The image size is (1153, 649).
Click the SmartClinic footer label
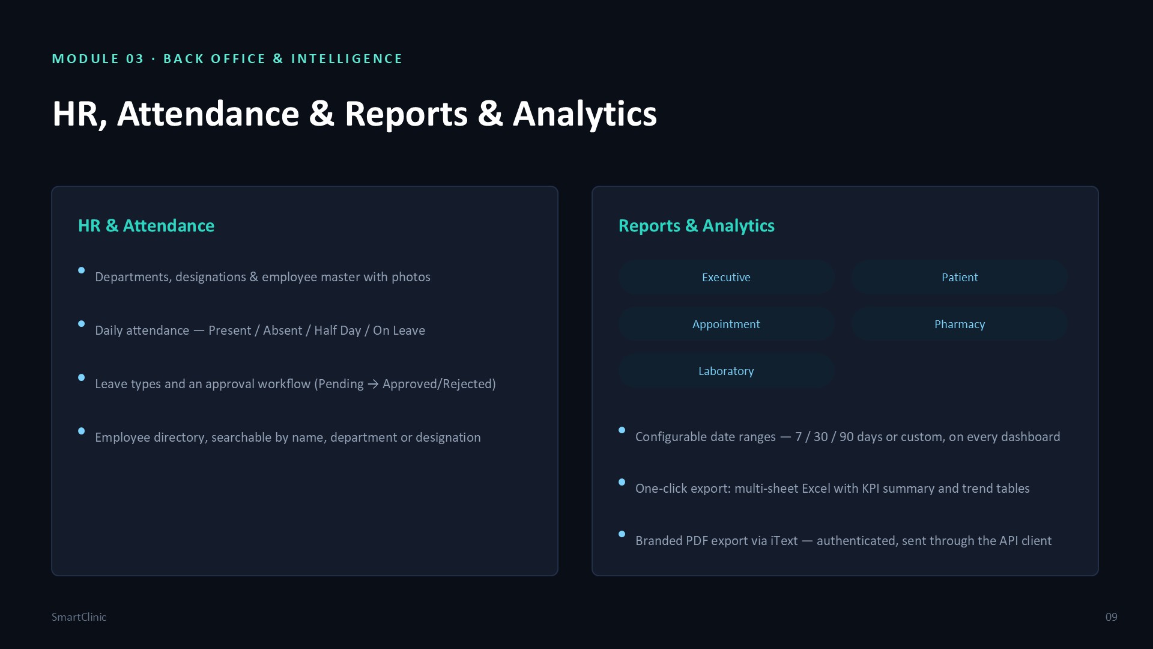79,617
